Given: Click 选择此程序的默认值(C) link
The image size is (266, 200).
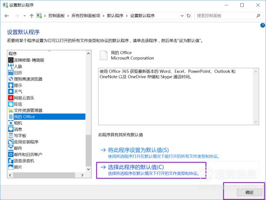Looking at the screenshot, I should pos(136,167).
